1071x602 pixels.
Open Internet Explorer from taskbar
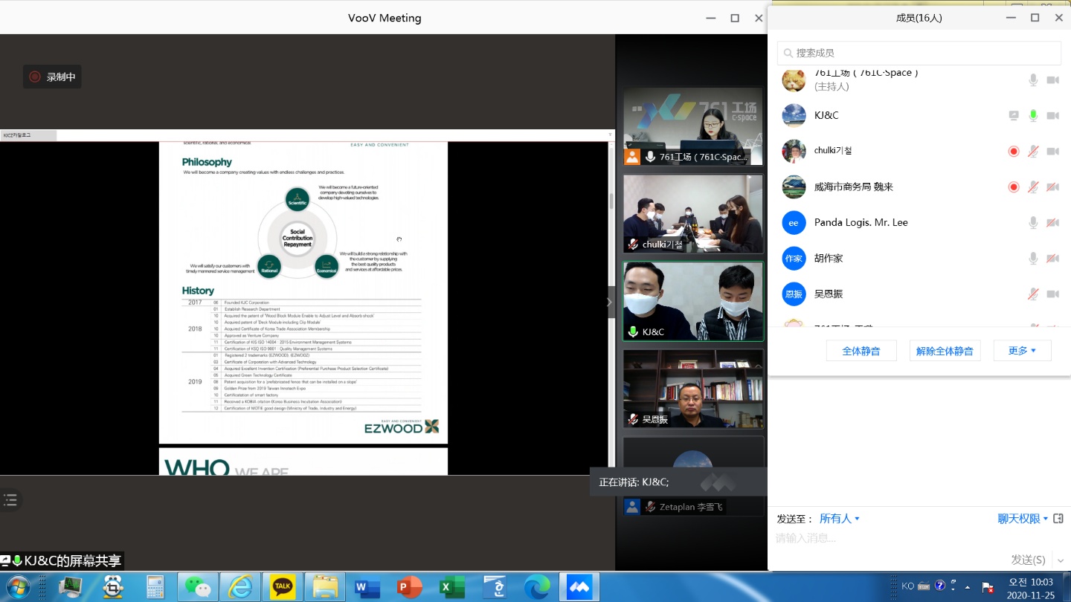[x=239, y=587]
